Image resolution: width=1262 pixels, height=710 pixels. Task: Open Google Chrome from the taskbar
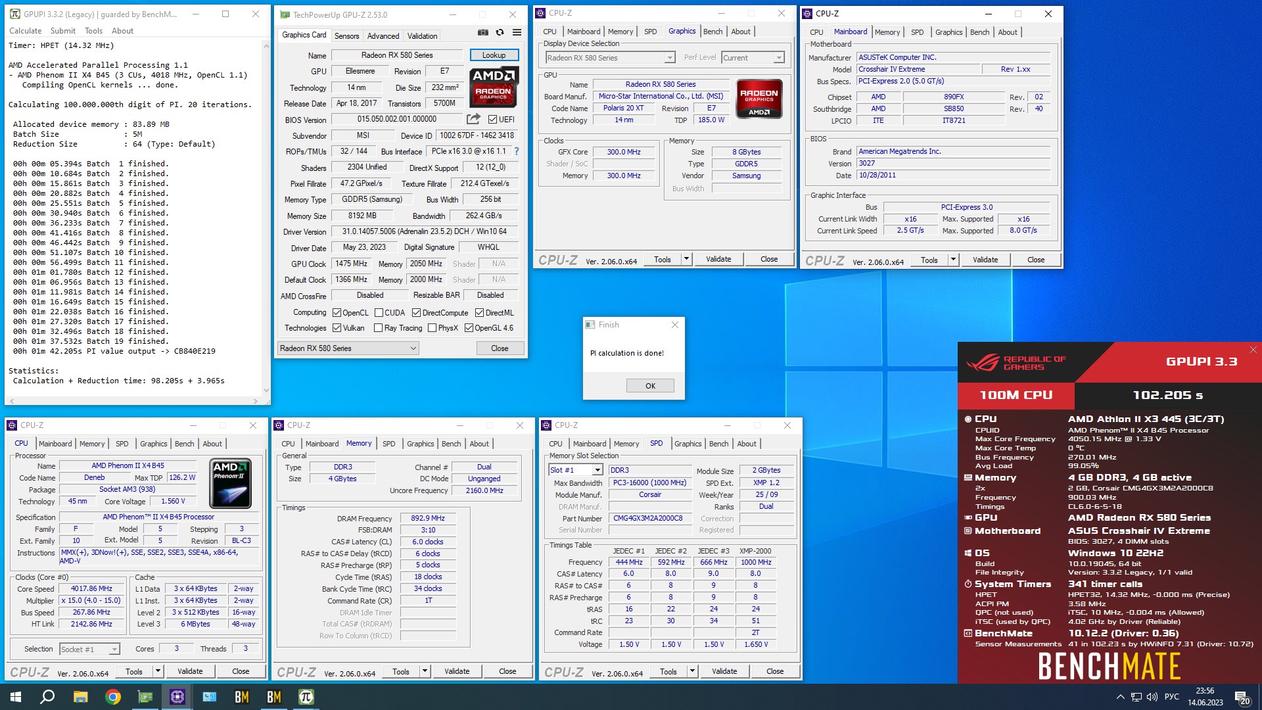(113, 697)
